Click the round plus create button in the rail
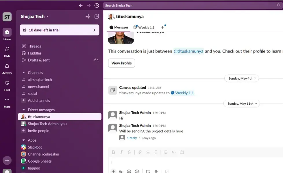Screen dimensions: 283x173 (x=7, y=160)
